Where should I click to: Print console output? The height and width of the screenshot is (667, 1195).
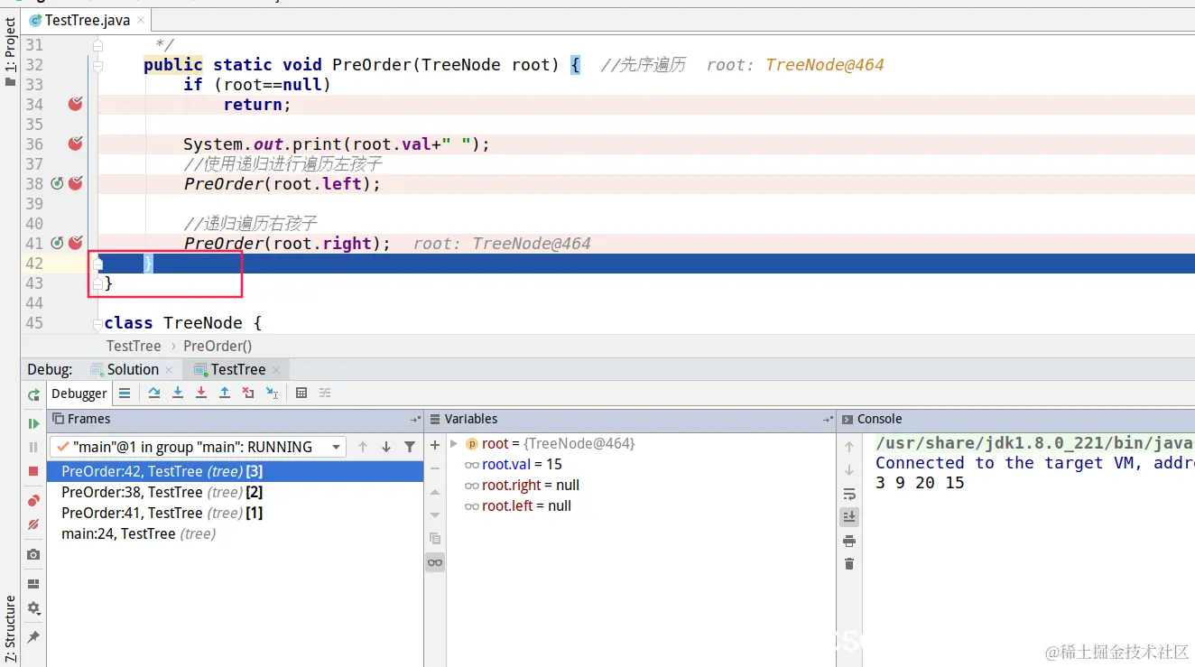pyautogui.click(x=849, y=541)
